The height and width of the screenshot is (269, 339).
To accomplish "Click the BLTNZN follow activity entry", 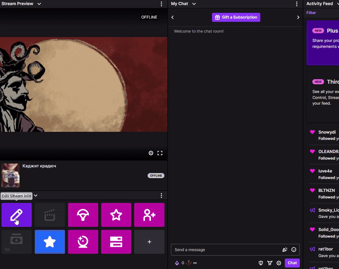I will (x=324, y=194).
